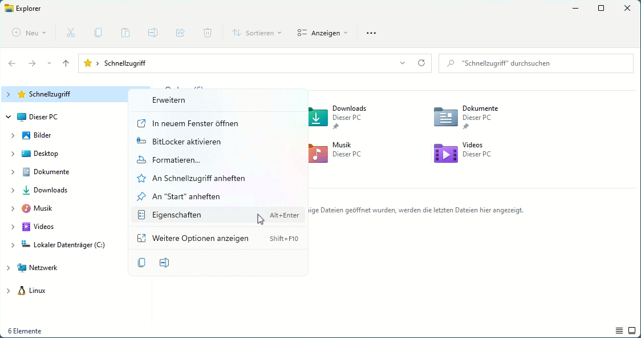Screen dimensions: 641x338
Task: Switch to large thumbnails view in status bar
Action: click(632, 331)
